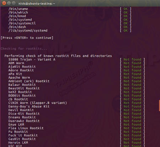This screenshot has height=147, width=160.
Task: Click the 'AjaKit Rootkit' entry
Action: pyautogui.click(x=22, y=67)
